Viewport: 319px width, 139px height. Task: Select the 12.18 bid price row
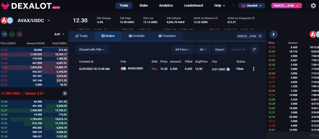point(34,136)
